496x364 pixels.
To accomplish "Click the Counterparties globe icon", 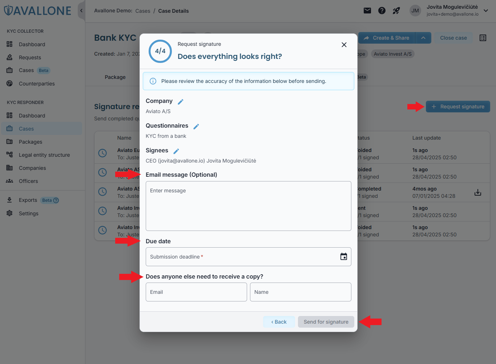I will pos(10,84).
